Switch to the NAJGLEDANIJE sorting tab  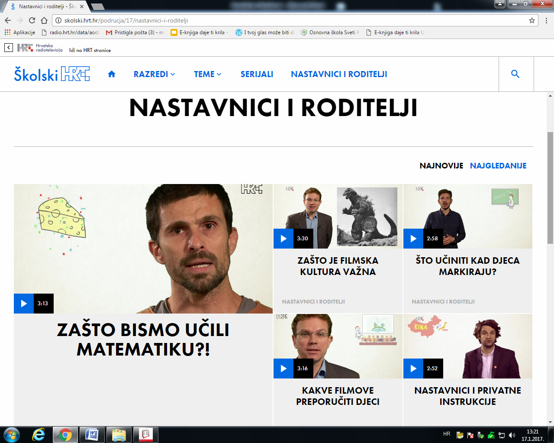click(498, 166)
